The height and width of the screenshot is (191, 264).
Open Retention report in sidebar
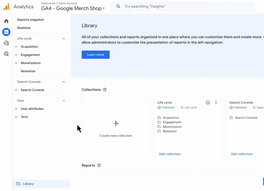tap(28, 71)
